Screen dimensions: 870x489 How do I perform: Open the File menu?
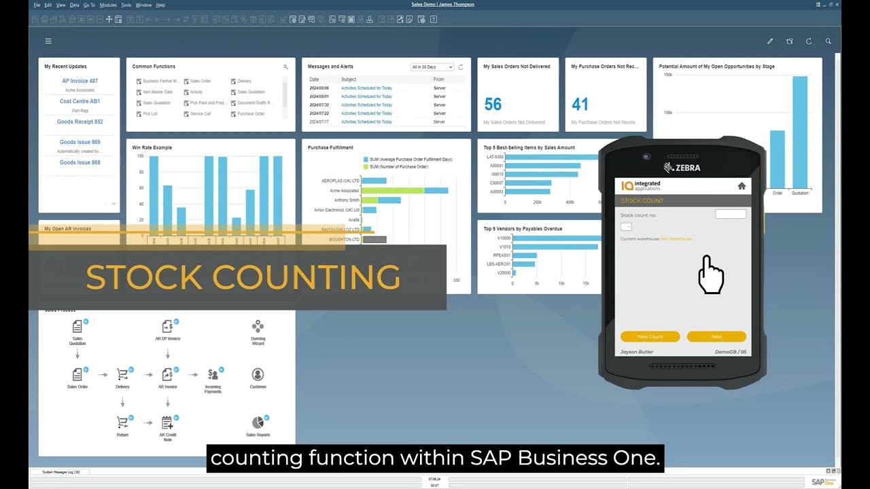37,5
